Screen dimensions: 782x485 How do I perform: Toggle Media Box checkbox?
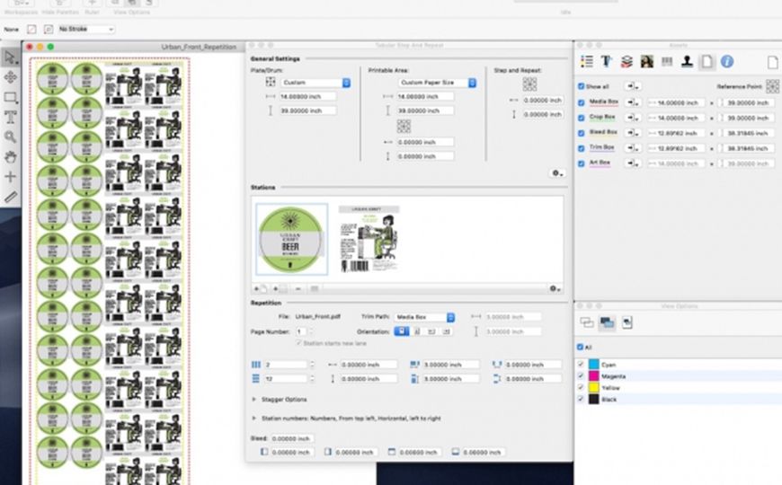pos(581,102)
